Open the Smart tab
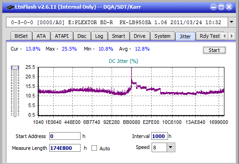The image size is (239, 164). coord(118,36)
